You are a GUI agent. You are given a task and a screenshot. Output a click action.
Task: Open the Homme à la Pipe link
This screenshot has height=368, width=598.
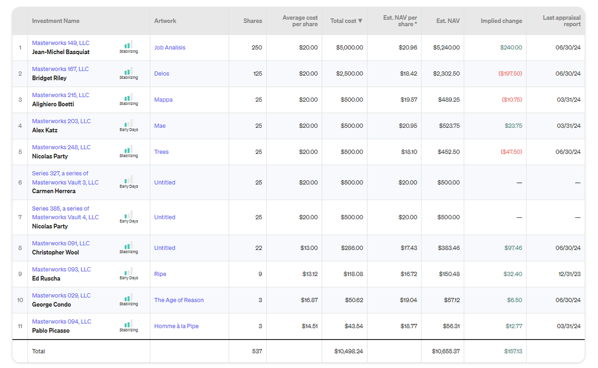(177, 326)
